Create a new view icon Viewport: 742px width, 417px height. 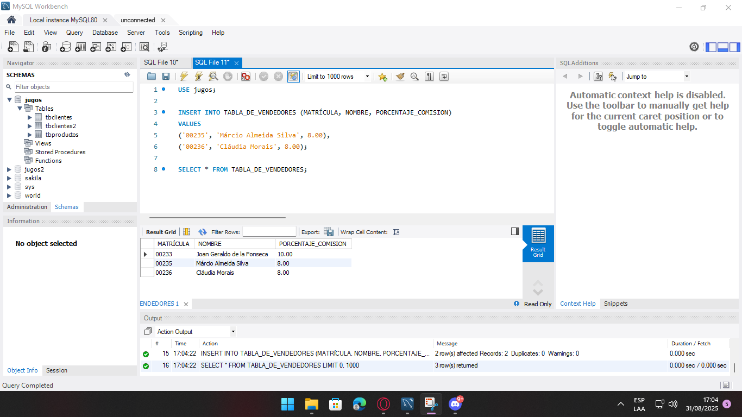[96, 47]
